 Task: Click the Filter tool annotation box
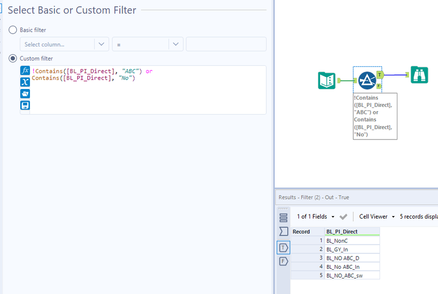click(x=375, y=116)
